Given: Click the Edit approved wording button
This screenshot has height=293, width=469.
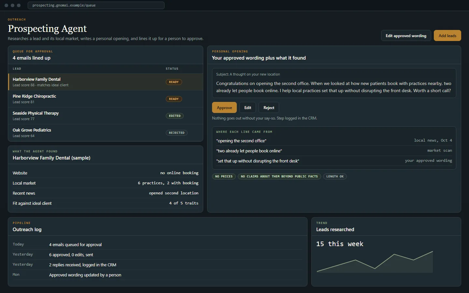Looking at the screenshot, I should click(x=406, y=35).
